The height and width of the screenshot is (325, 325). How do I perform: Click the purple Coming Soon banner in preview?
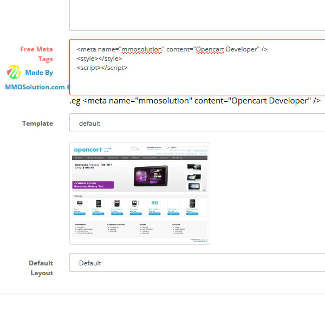point(93,185)
